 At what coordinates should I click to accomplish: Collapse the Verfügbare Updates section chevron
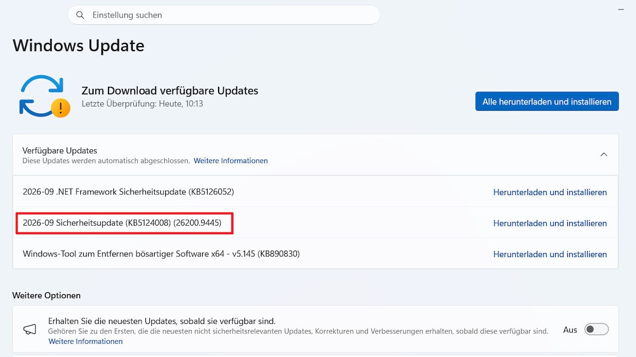point(604,155)
